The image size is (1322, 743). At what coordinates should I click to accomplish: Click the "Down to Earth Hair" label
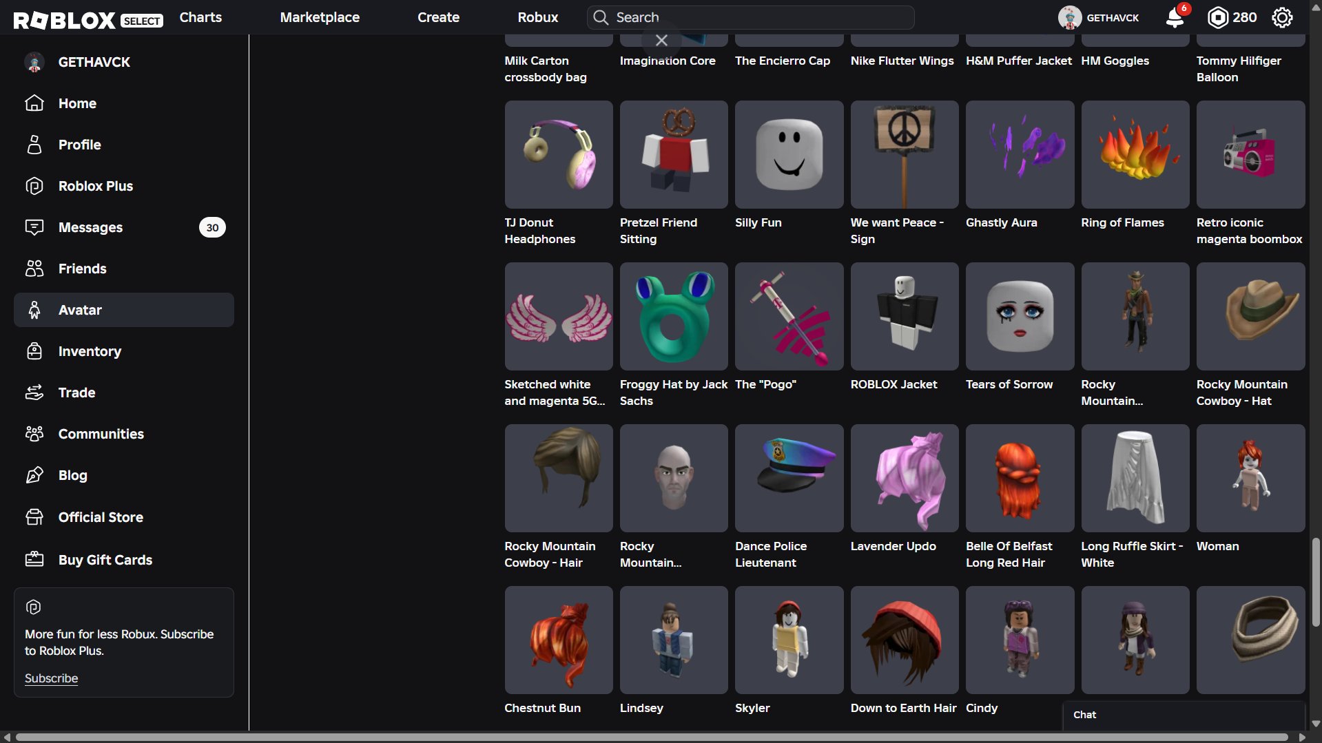click(903, 708)
